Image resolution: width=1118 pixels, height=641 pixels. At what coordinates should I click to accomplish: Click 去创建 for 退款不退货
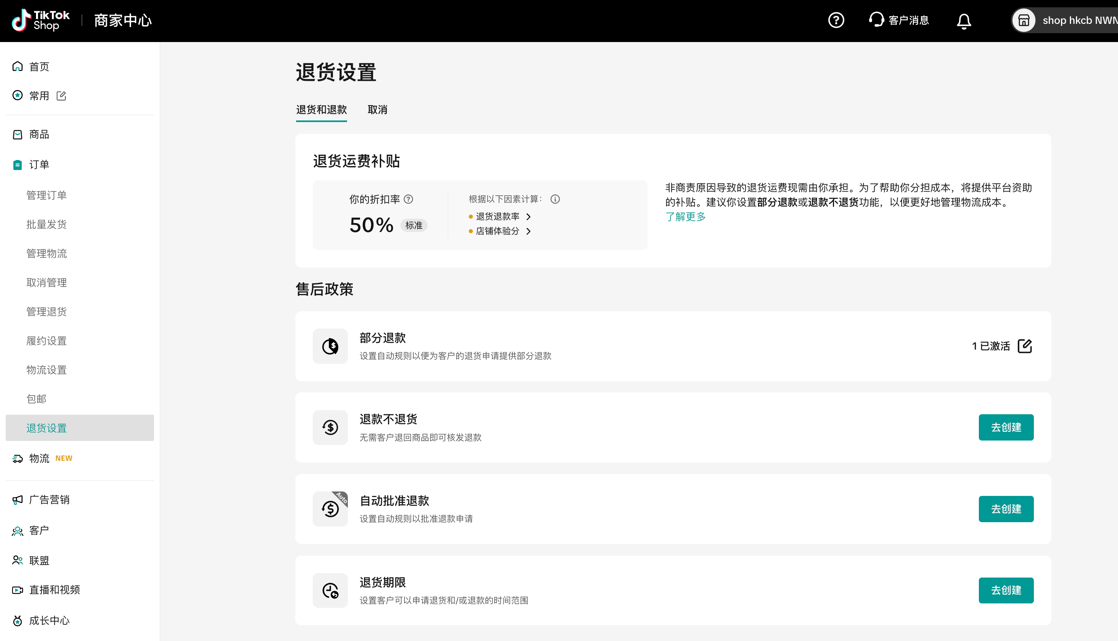tap(1006, 427)
